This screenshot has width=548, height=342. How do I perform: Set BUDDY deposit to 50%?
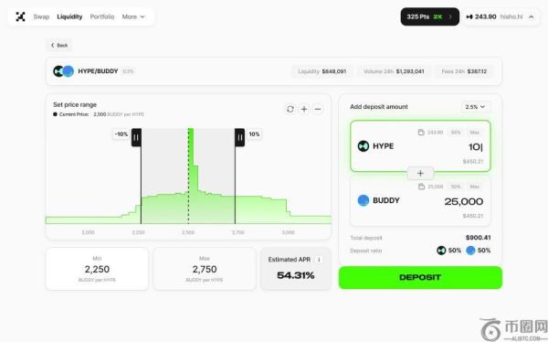point(456,187)
